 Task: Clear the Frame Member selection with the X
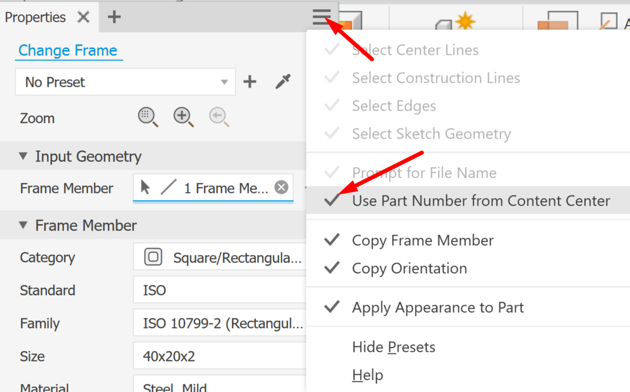tap(281, 187)
